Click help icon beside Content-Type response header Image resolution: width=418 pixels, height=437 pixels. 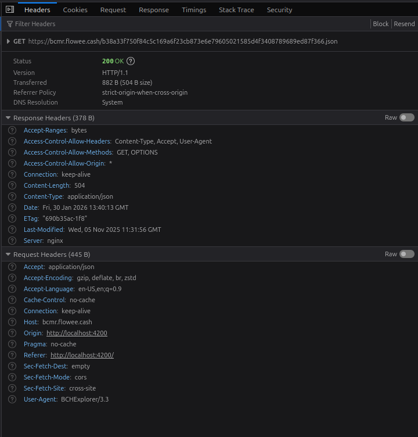click(x=12, y=196)
